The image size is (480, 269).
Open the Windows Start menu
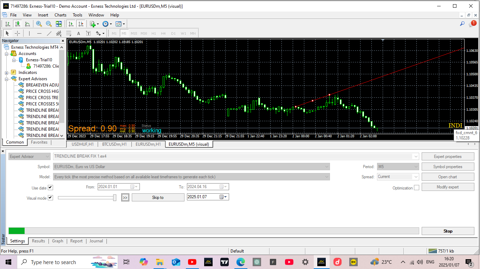point(8,262)
